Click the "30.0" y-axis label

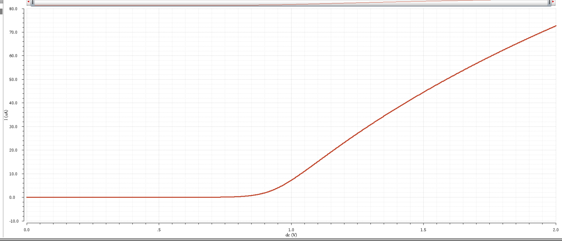(14, 127)
